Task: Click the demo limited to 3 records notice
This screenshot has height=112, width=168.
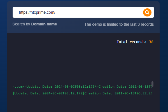Action: click(x=119, y=24)
